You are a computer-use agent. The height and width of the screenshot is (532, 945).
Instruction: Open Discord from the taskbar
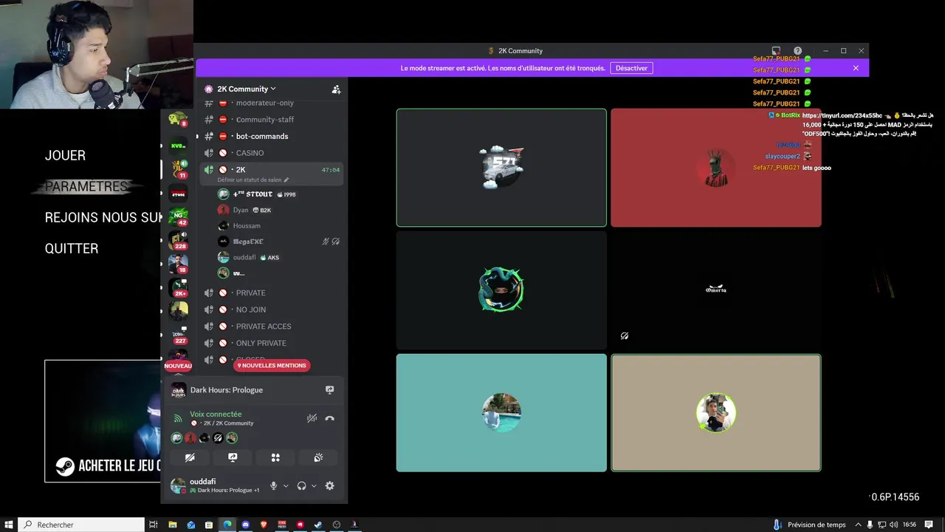246,525
